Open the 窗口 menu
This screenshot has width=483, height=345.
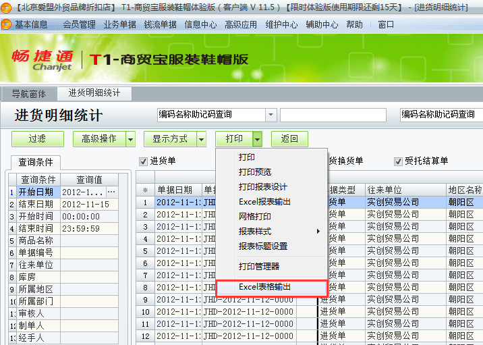(x=387, y=24)
